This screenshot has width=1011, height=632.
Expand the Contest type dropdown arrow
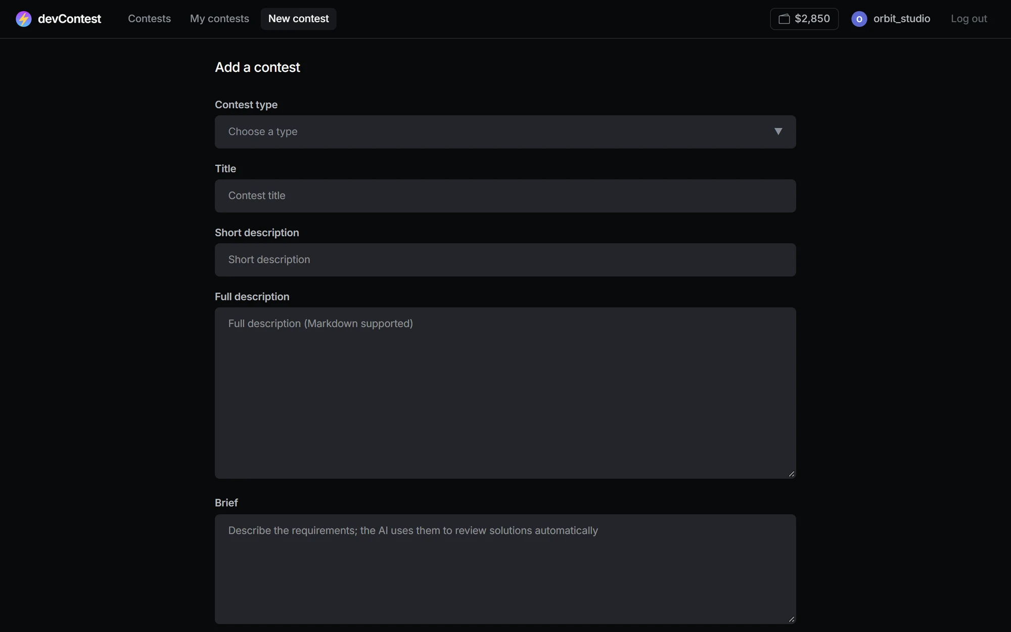click(778, 131)
